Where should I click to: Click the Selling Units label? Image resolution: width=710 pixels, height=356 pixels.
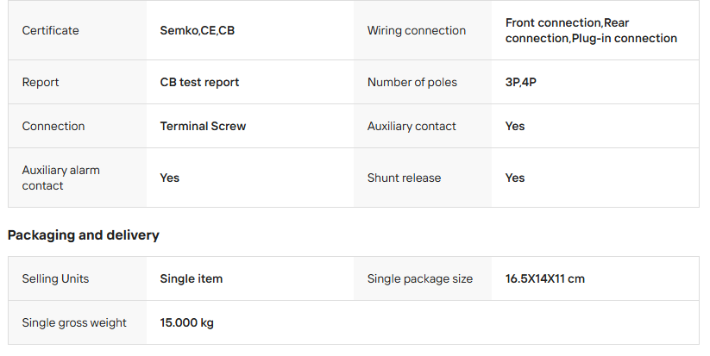tap(55, 278)
